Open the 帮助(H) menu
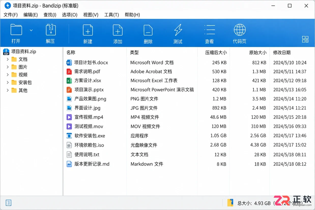 click(x=132, y=15)
